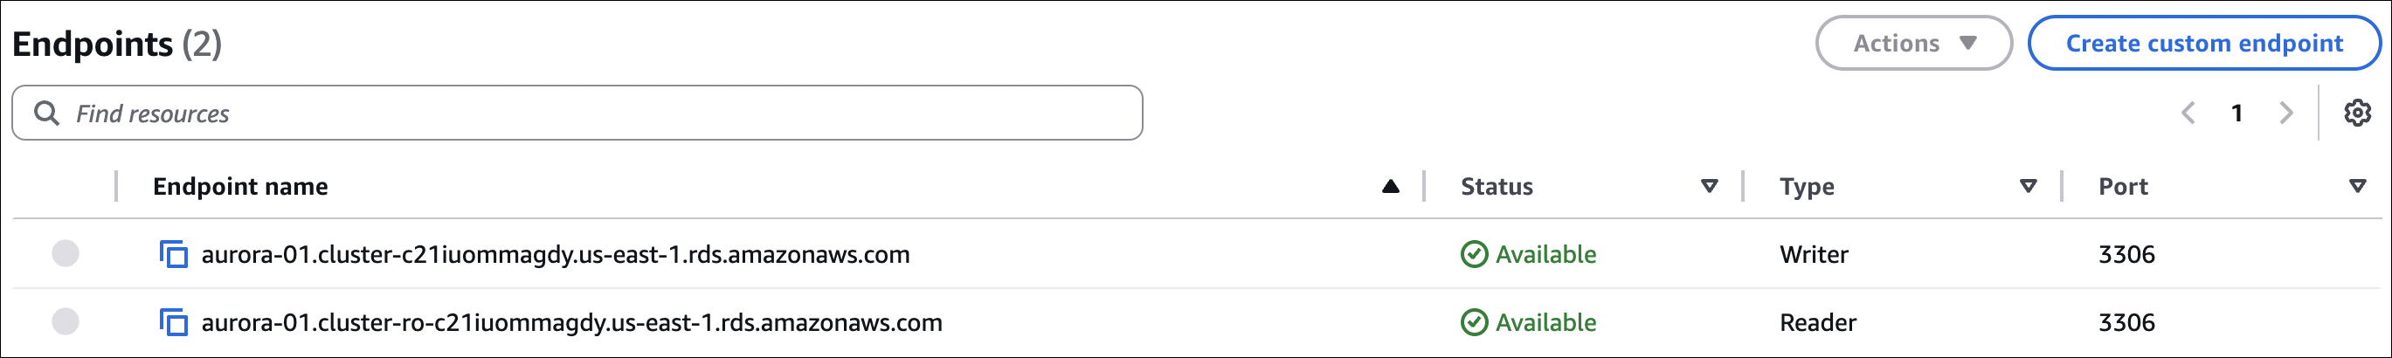The height and width of the screenshot is (358, 2392).
Task: Click page number 1
Action: point(2236,114)
